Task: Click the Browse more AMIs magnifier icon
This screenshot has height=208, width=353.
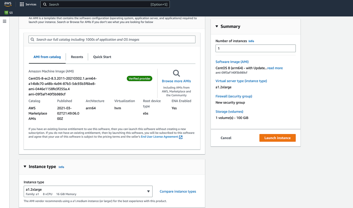Action: 176,73
